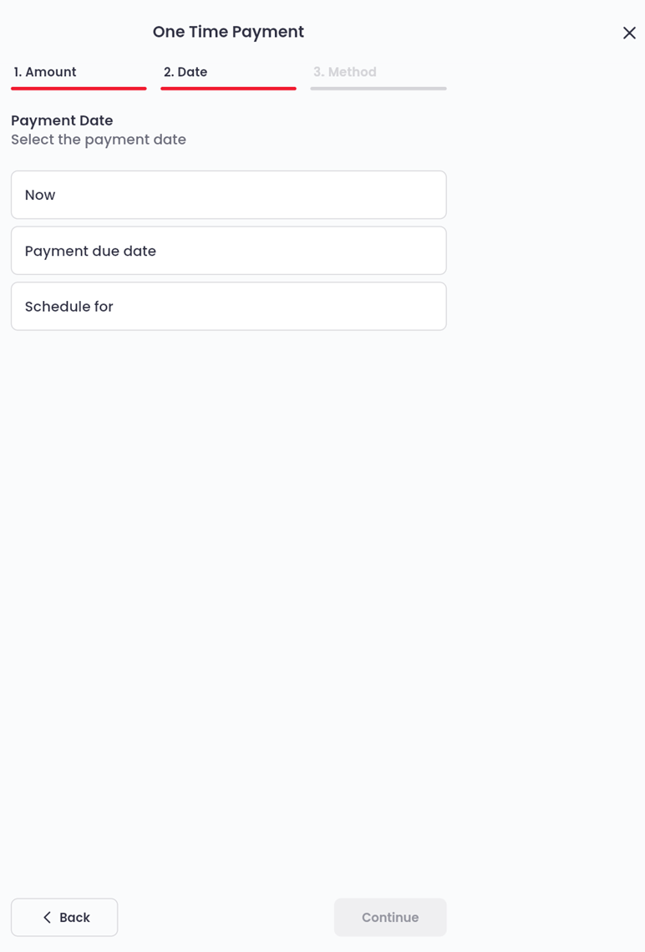Viewport: 645px width, 952px height.
Task: Click the Now label text
Action: coord(40,195)
